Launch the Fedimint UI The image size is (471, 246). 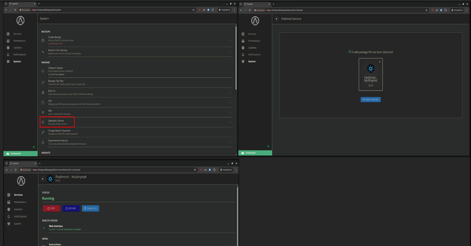coord(90,208)
